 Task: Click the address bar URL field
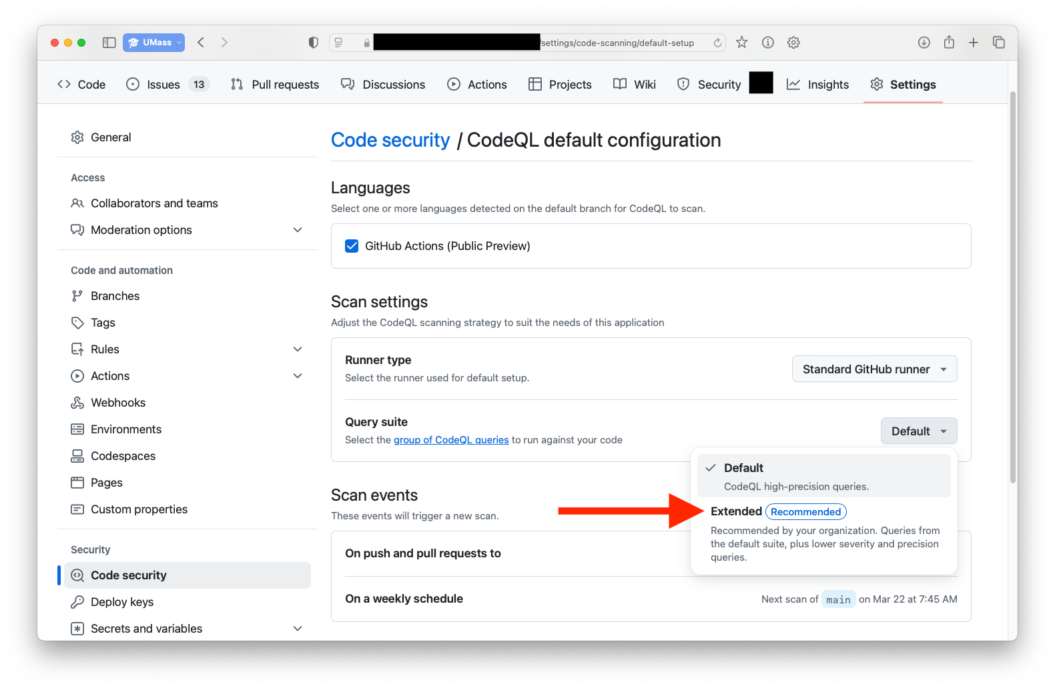[527, 43]
